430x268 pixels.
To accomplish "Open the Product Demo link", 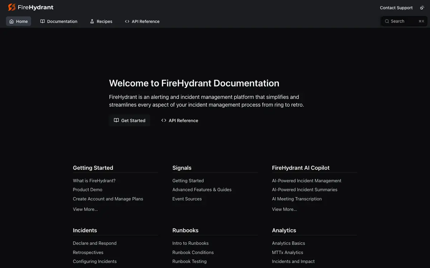I will [x=88, y=190].
